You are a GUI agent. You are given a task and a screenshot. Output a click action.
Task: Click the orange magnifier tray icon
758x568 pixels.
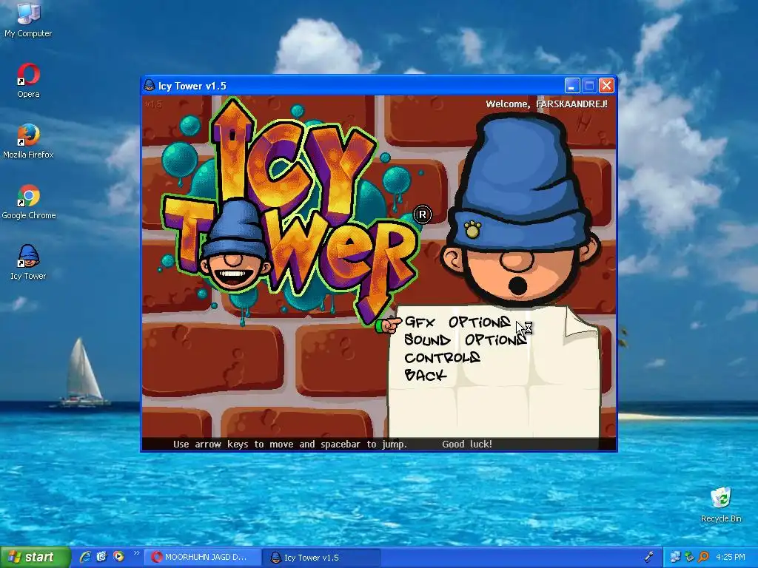click(703, 558)
